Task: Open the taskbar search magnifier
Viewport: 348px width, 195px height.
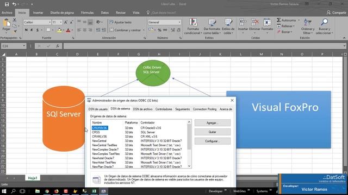Action: (x=13, y=191)
